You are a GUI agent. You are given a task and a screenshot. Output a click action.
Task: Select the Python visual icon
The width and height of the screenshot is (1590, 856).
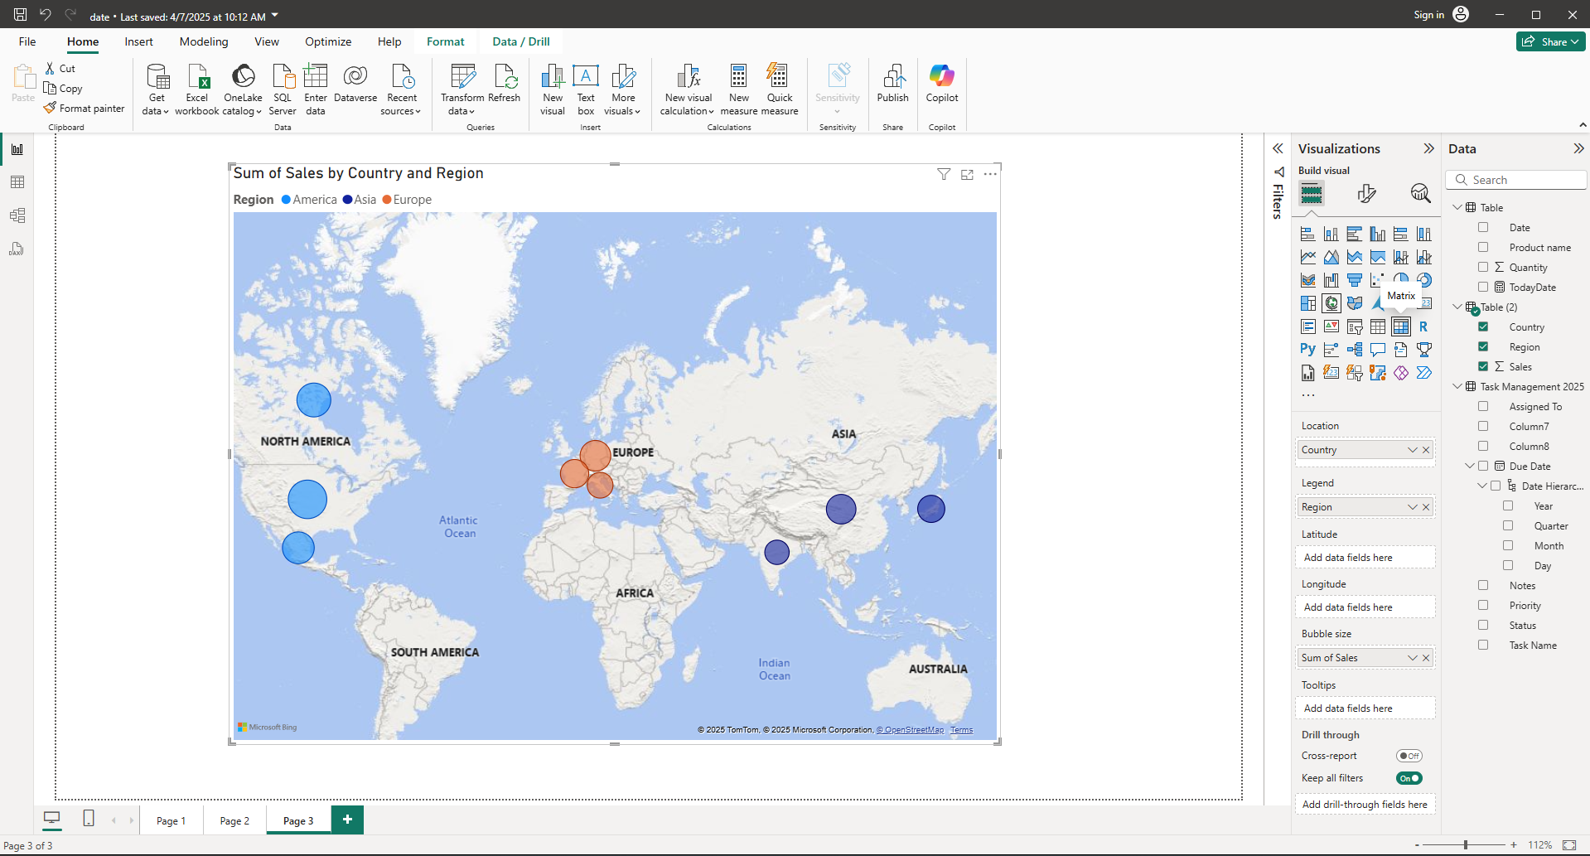pos(1307,350)
